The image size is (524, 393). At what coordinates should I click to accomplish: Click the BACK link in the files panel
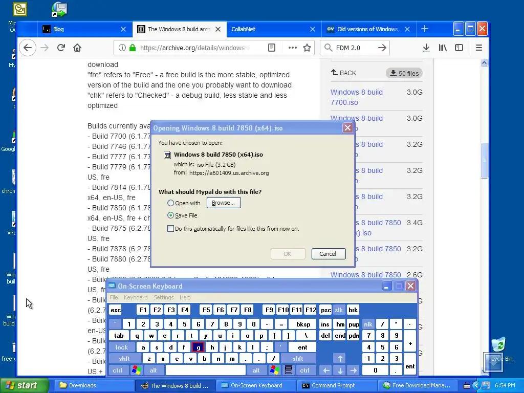click(x=343, y=73)
